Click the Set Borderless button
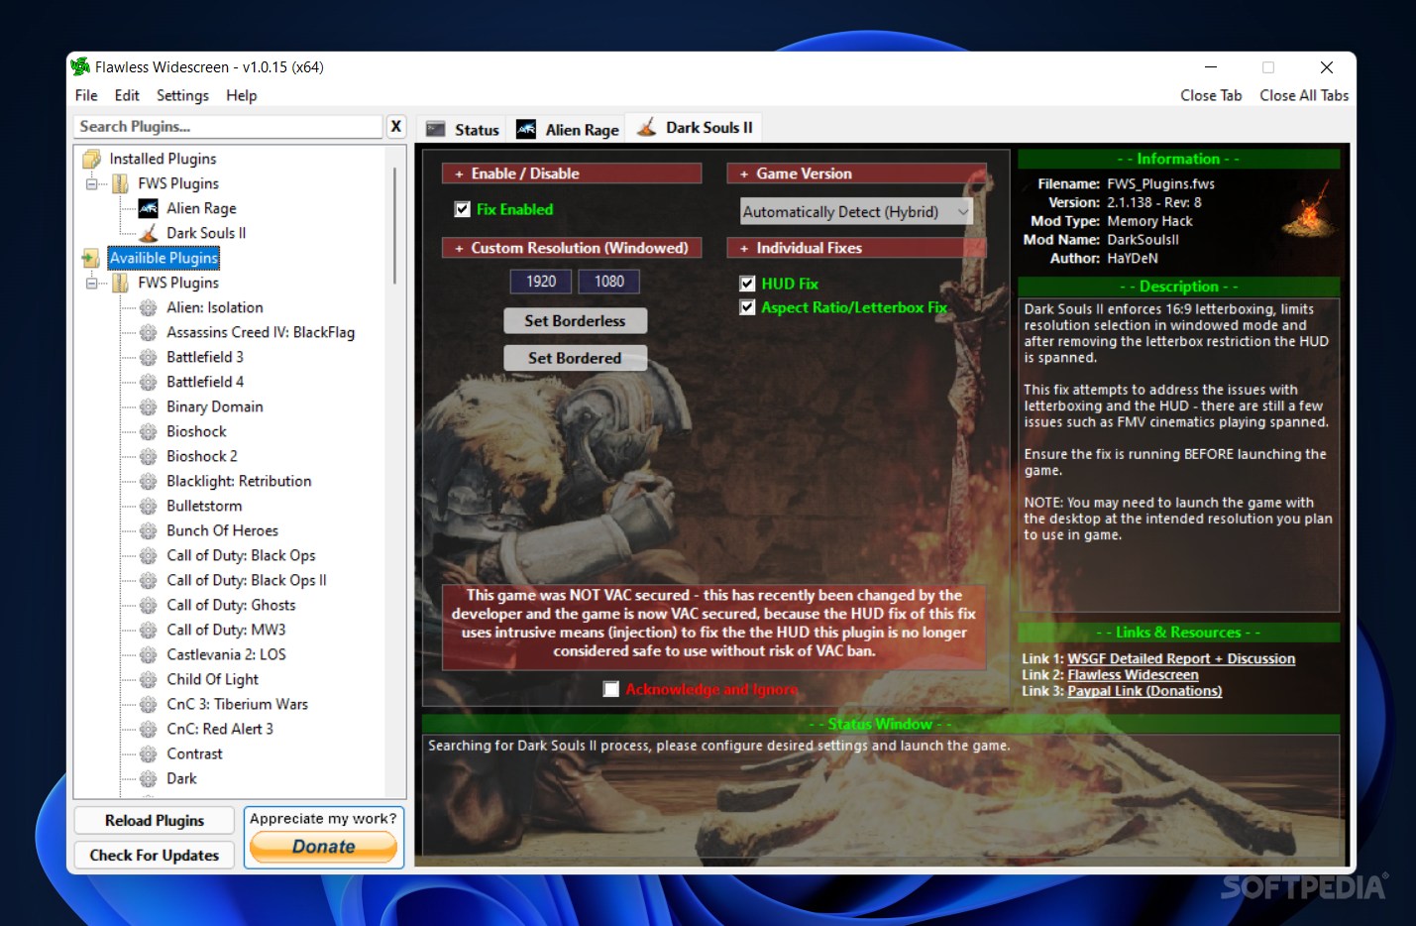Screen dimensions: 1416x926 click(x=575, y=321)
